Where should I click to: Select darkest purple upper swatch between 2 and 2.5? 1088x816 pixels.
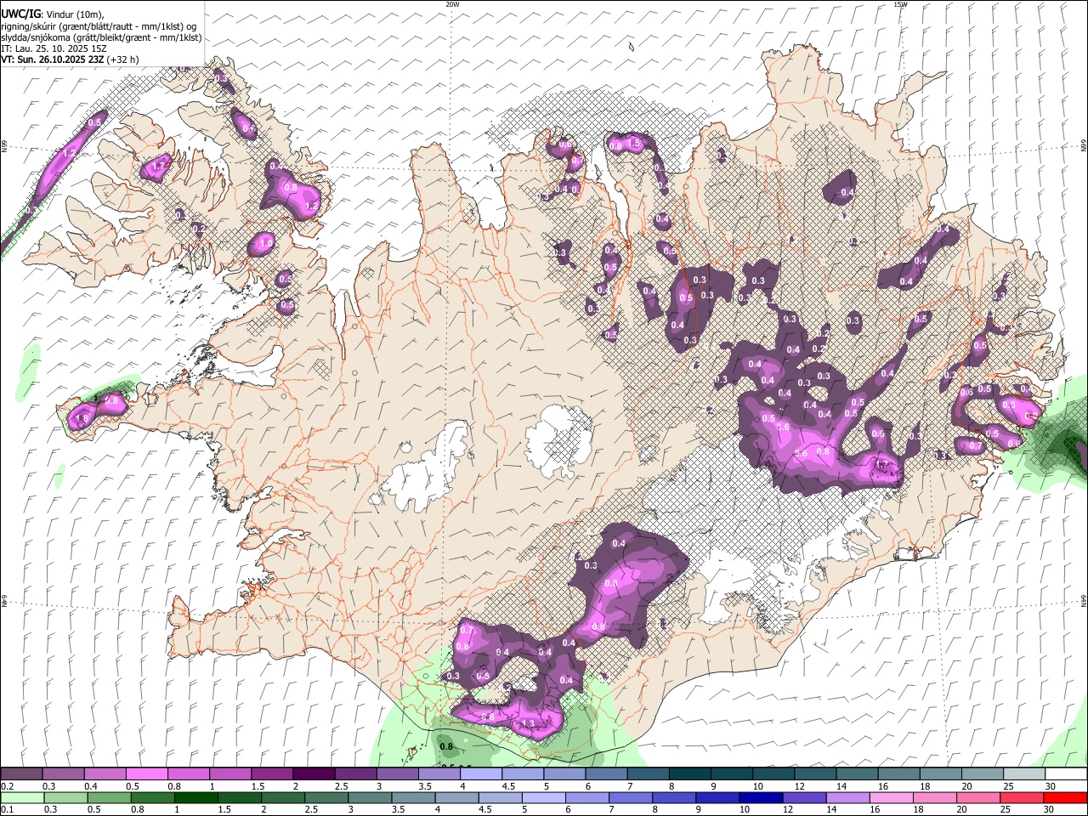tap(313, 774)
